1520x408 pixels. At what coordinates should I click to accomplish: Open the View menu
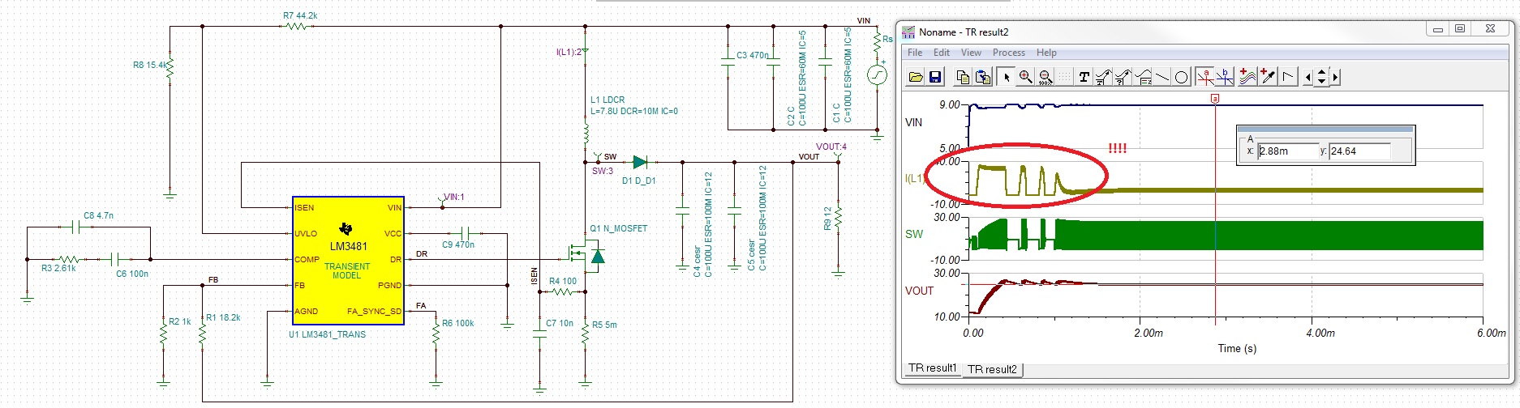click(971, 53)
